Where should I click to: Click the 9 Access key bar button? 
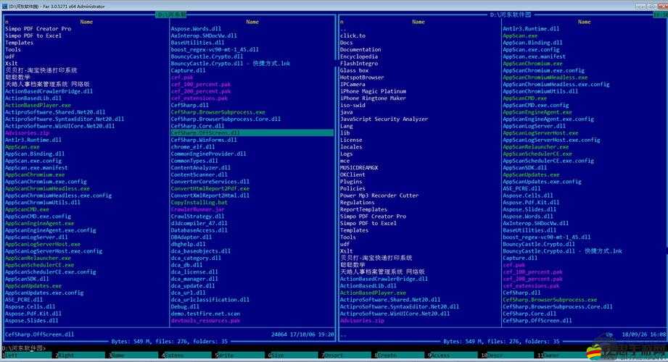453,355
